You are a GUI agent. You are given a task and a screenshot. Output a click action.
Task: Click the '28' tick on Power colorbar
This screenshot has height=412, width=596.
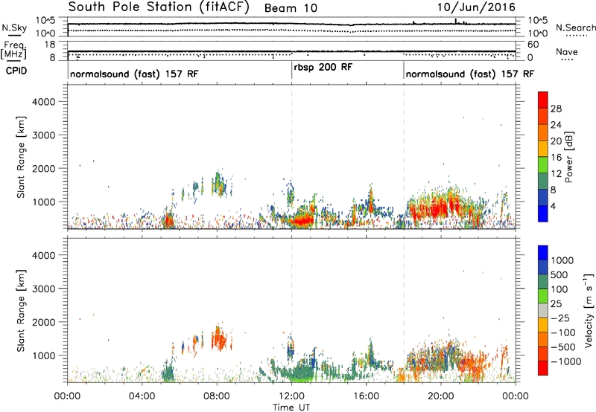[x=556, y=109]
